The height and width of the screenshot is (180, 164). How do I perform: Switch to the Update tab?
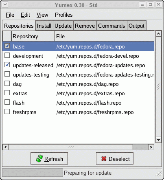[63, 26]
